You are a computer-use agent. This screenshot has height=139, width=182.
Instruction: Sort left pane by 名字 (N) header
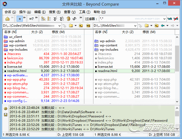(x=16, y=32)
